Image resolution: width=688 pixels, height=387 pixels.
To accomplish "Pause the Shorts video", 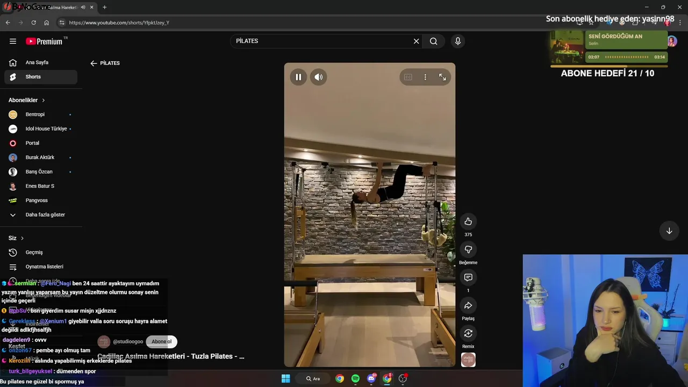I will tap(298, 77).
